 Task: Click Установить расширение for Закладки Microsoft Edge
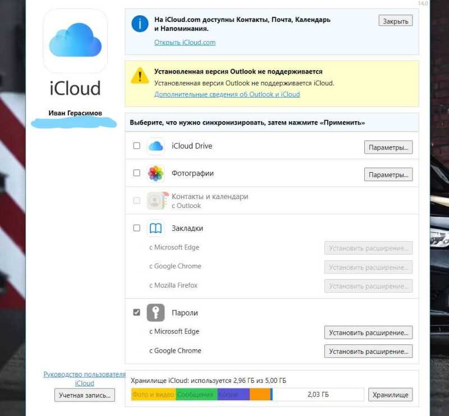pos(369,248)
